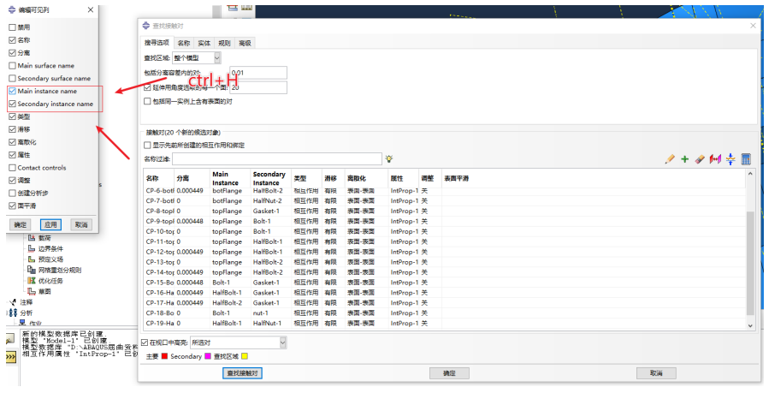Switch to the 实体 tab

click(204, 43)
